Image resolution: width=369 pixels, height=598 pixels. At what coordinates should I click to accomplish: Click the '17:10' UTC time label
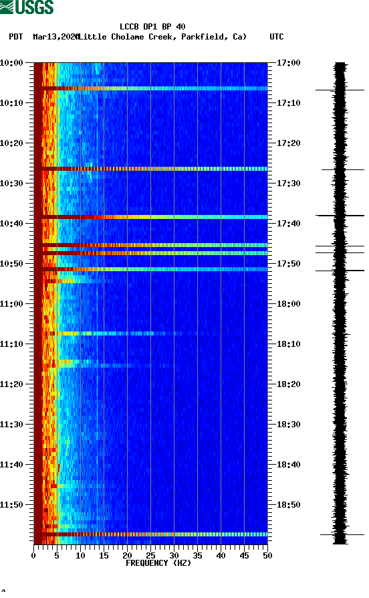tap(288, 103)
